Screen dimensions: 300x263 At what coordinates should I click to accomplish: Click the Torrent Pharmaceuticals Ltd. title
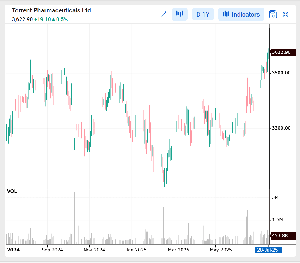[x=52, y=10]
